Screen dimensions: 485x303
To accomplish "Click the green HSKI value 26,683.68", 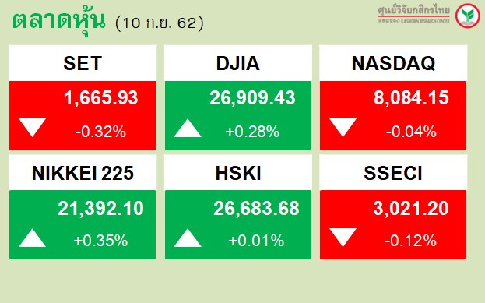I will coord(256,208).
